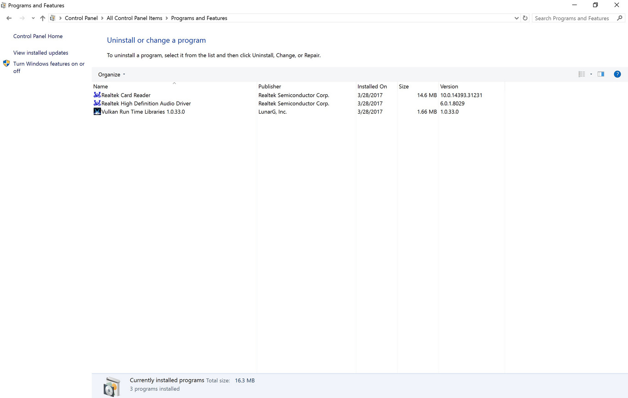Open Turn Windows features on or off

(x=49, y=67)
